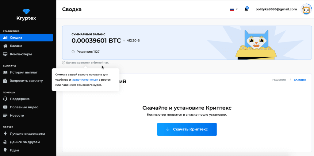Follow the 'может изменяться' tooltip link
This screenshot has width=314, height=156.
(85, 79)
